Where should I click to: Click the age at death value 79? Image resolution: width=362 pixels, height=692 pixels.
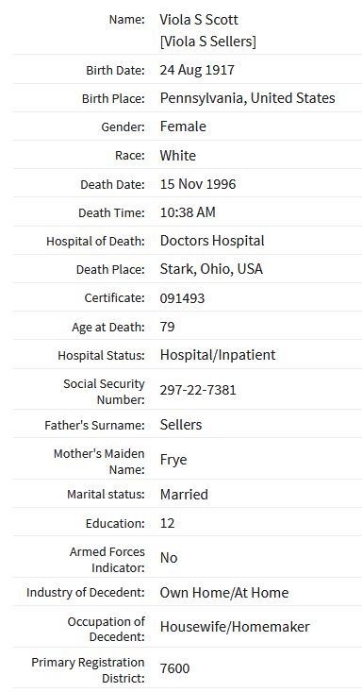(x=167, y=327)
